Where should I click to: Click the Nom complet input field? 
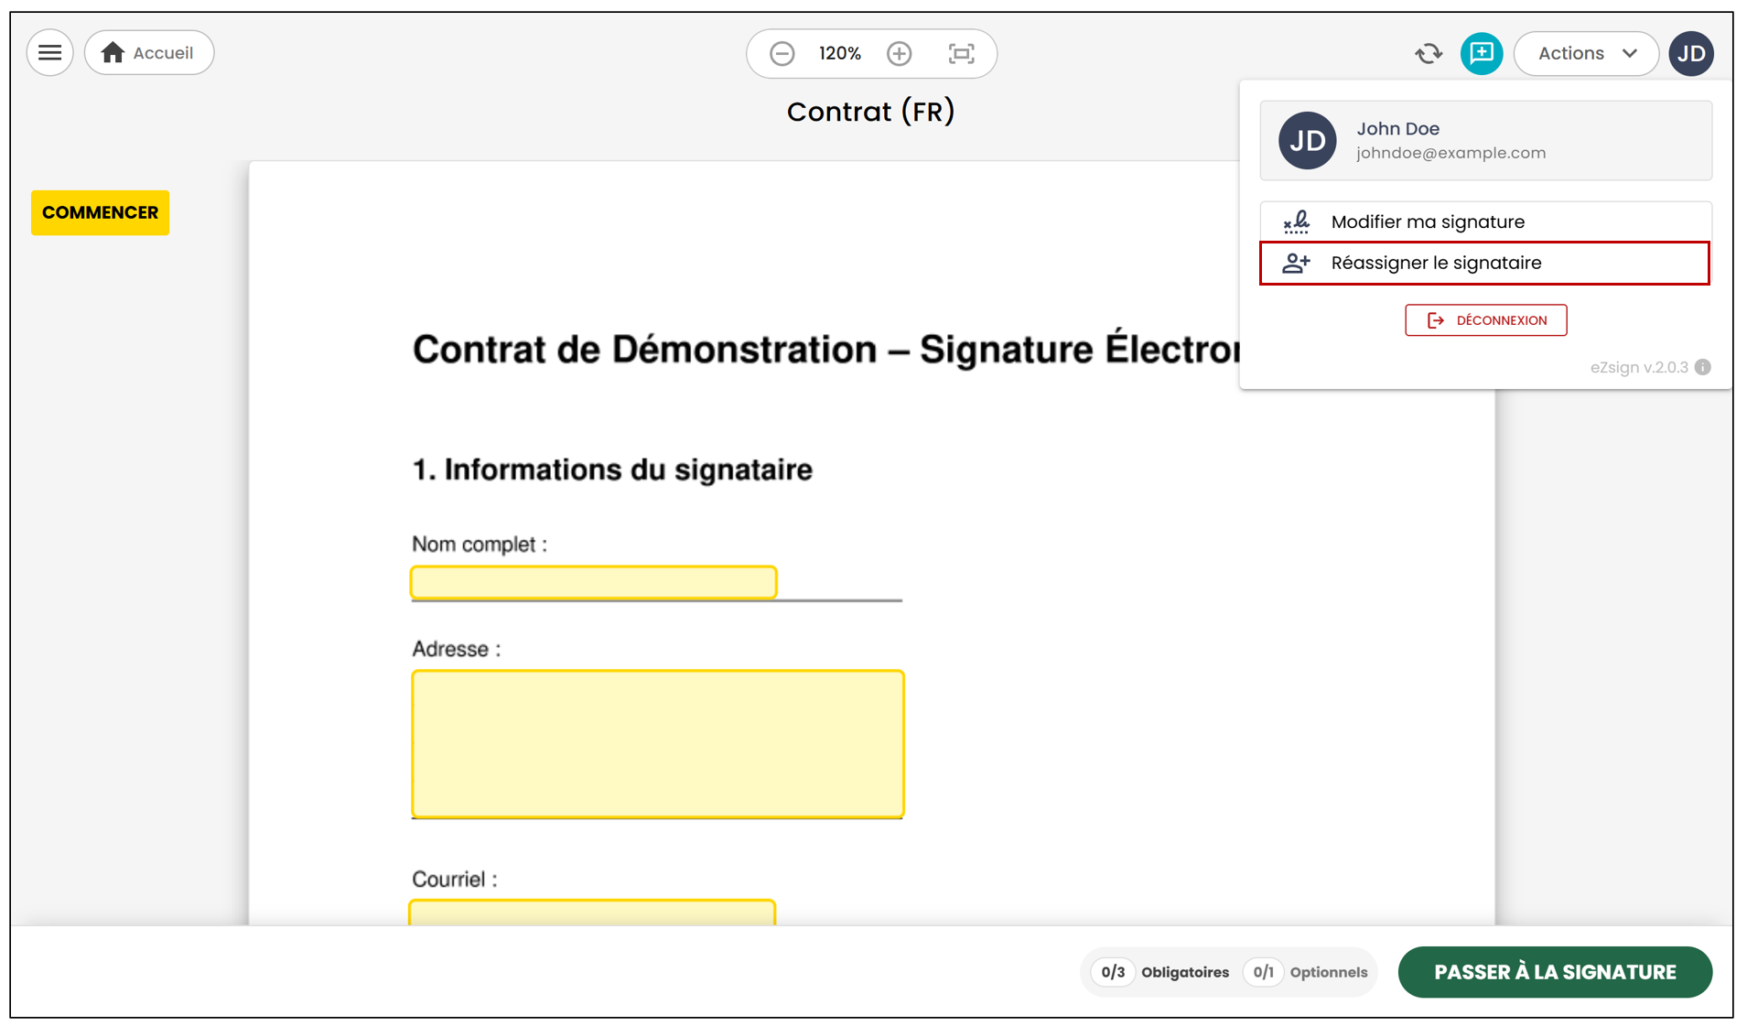[x=594, y=582]
